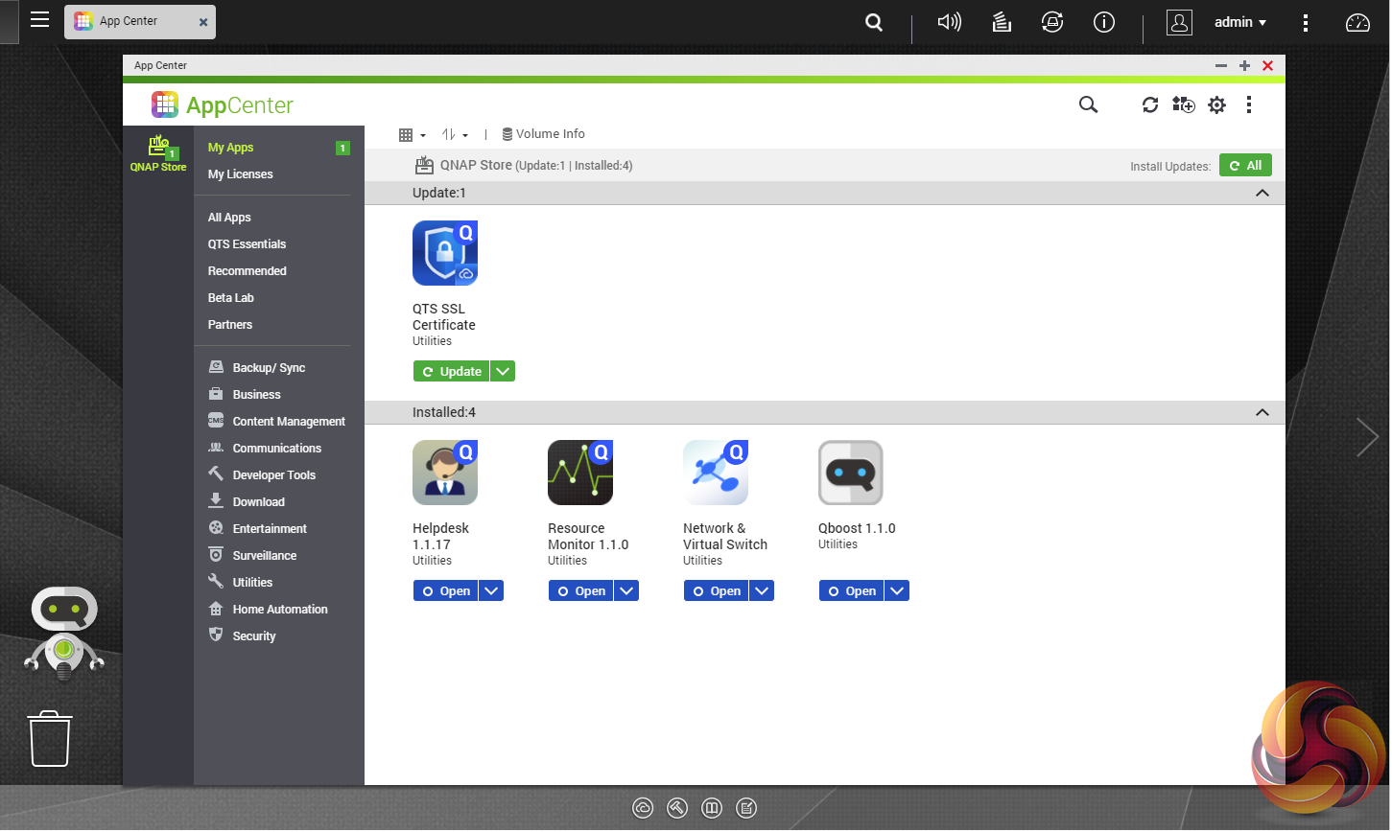Update the QTS SSL Certificate app

click(x=453, y=372)
